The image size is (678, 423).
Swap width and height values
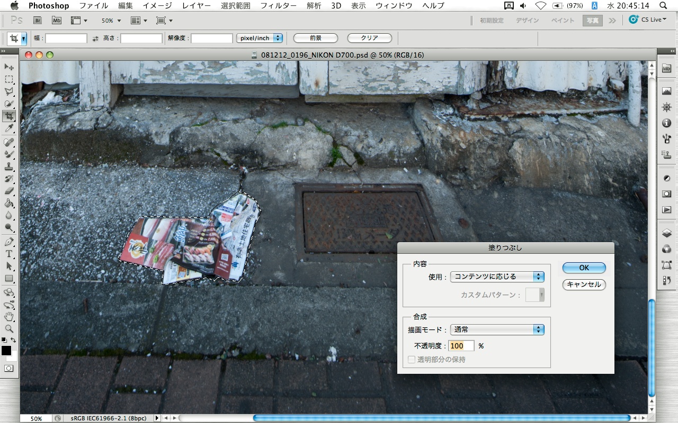click(95, 39)
